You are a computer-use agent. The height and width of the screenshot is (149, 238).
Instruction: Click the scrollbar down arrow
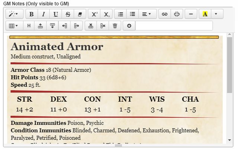click(x=229, y=140)
